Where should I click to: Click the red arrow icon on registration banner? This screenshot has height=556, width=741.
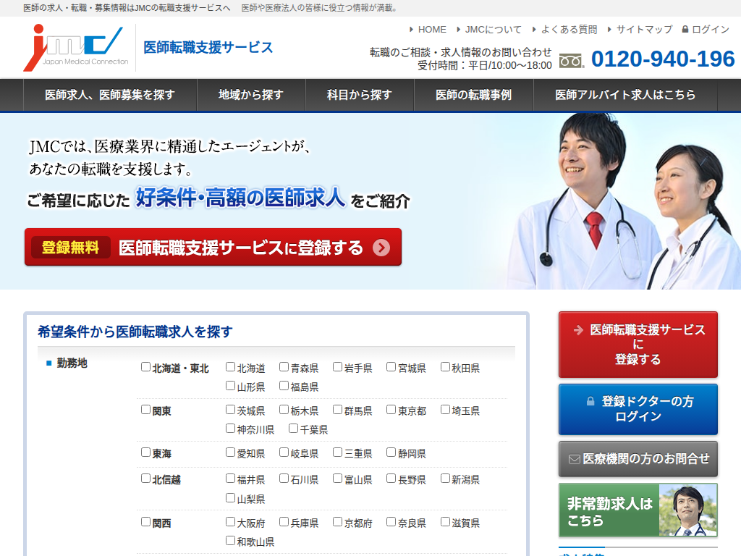pyautogui.click(x=381, y=248)
